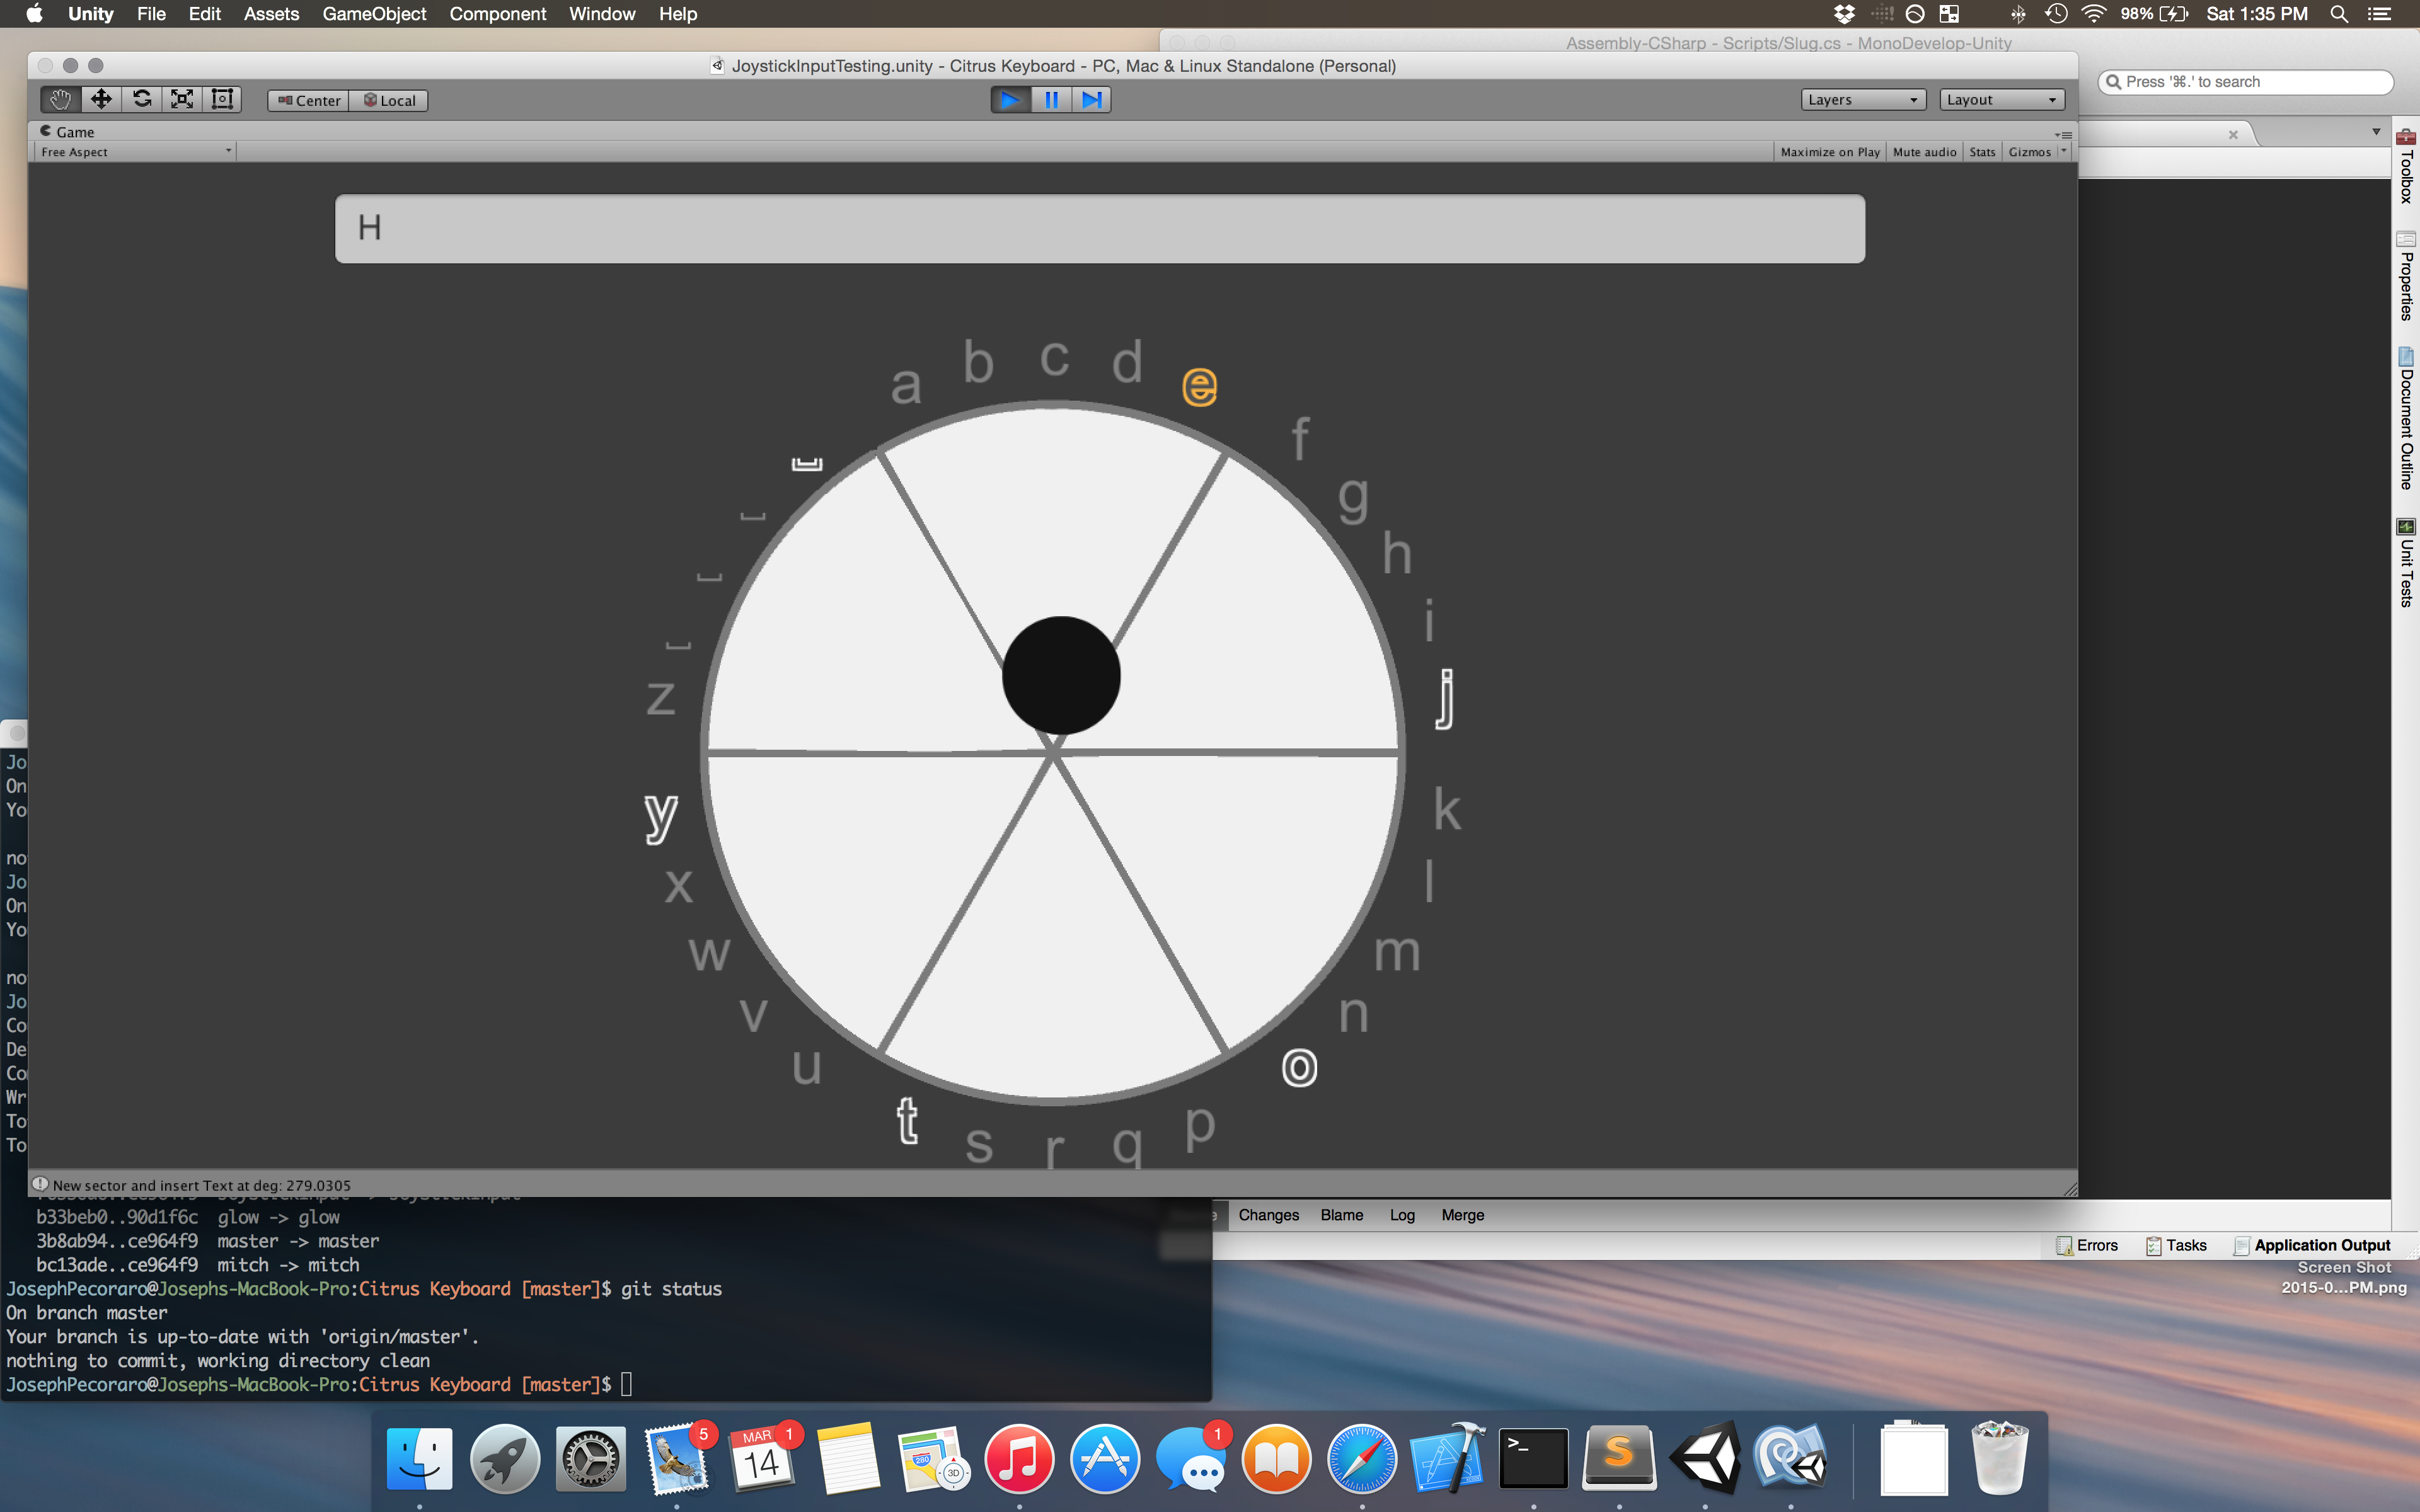The height and width of the screenshot is (1512, 2420).
Task: Select the Rotate tool icon
Action: 142,99
